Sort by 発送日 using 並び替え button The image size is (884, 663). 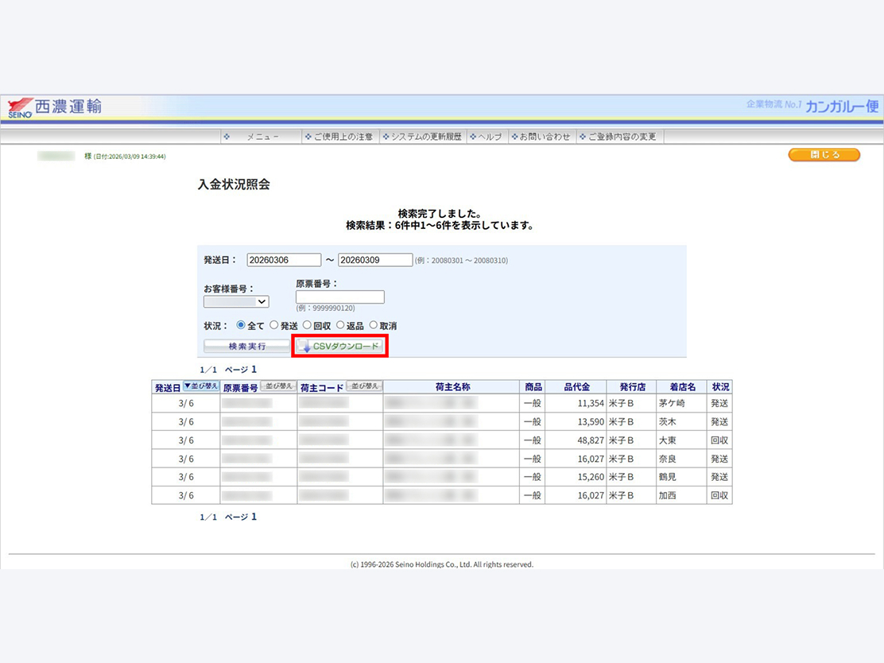pyautogui.click(x=200, y=386)
